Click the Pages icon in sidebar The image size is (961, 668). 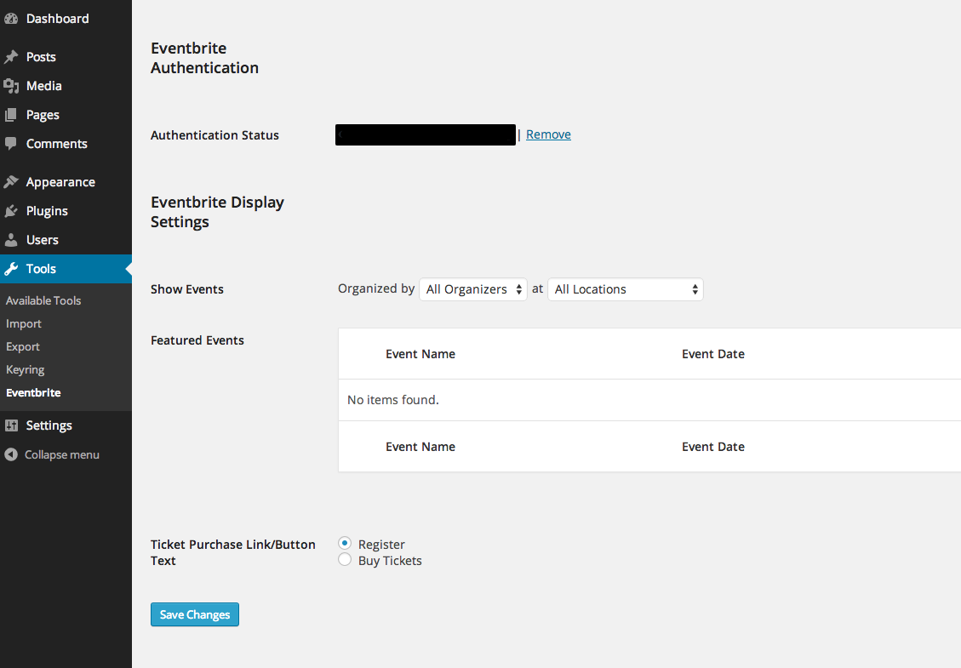coord(11,115)
